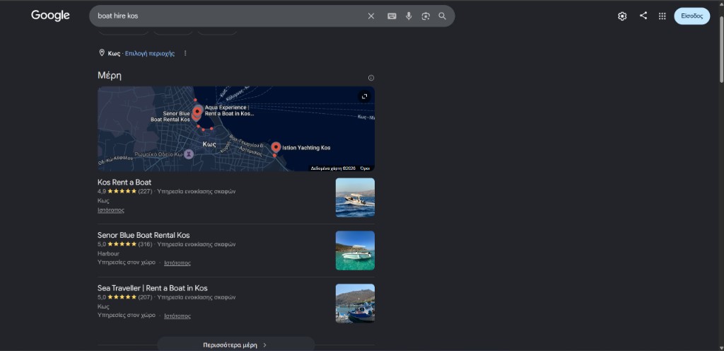Open Sea Traveller Rent a Boat listing
The width and height of the screenshot is (724, 351).
[153, 288]
